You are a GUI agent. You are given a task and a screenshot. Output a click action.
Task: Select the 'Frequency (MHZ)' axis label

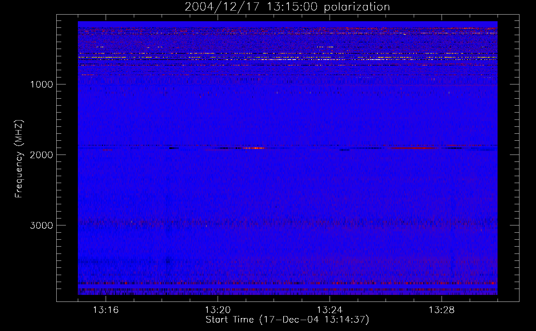[19, 159]
